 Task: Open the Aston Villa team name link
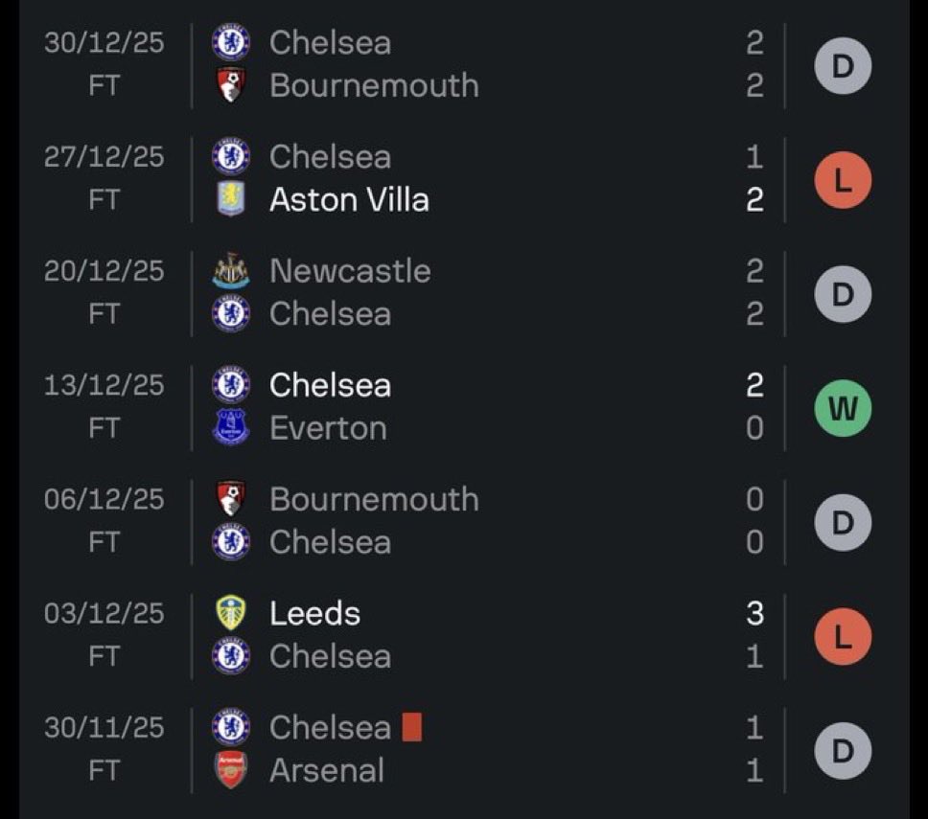[349, 199]
